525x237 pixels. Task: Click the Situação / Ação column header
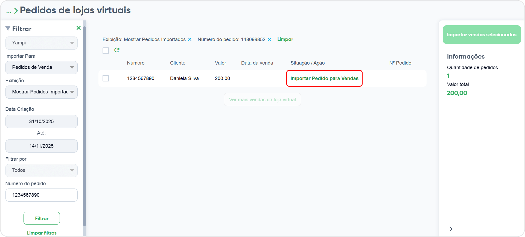coord(308,63)
